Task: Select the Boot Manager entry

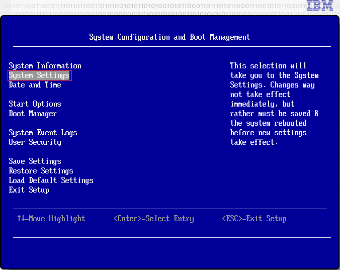Action: (x=33, y=114)
